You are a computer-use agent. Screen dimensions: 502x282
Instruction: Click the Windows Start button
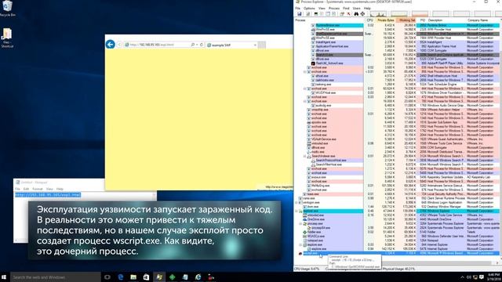click(x=4, y=277)
